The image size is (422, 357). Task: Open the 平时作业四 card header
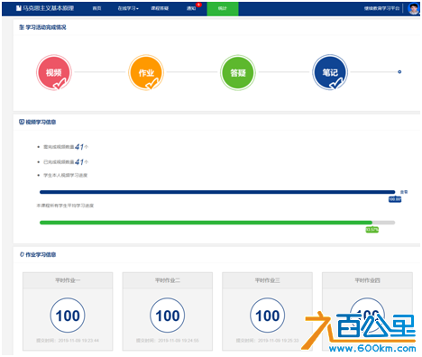(x=367, y=280)
